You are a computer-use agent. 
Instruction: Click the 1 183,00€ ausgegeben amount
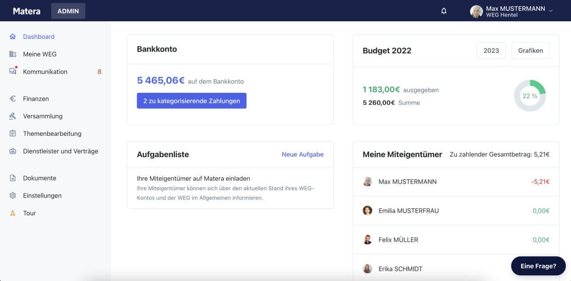382,89
